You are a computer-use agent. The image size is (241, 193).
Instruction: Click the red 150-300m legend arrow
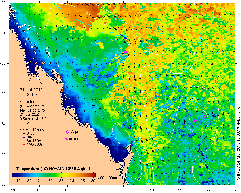(x=24, y=144)
